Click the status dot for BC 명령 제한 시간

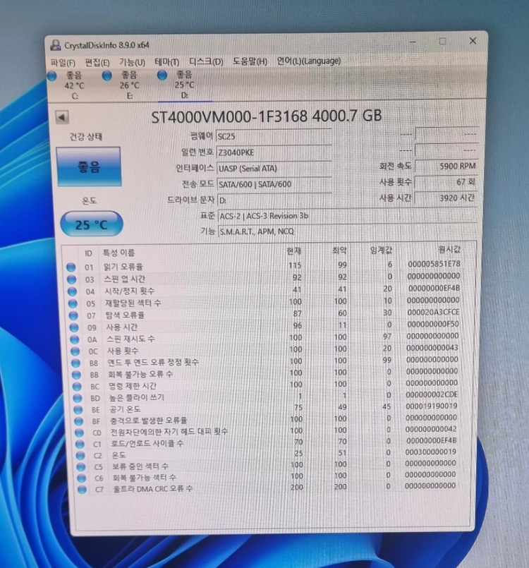(x=77, y=387)
